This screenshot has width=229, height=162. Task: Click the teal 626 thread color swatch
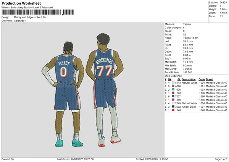coord(173,90)
